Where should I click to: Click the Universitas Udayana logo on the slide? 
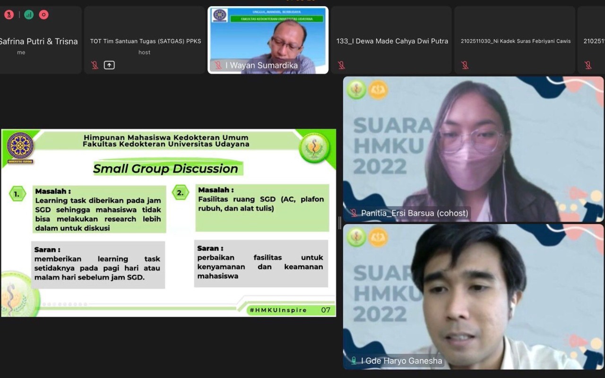(x=20, y=147)
